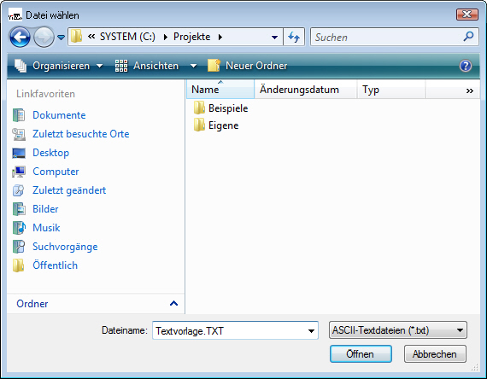The width and height of the screenshot is (487, 379).
Task: Create a folder with Neuer Ordner
Action: [248, 66]
